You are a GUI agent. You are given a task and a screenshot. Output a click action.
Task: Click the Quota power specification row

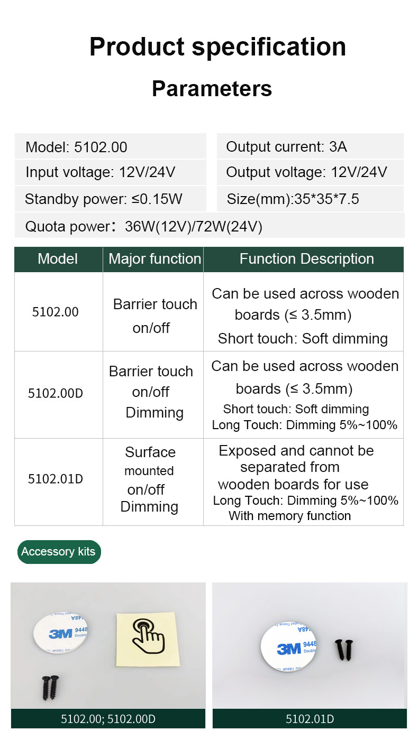coord(210,226)
